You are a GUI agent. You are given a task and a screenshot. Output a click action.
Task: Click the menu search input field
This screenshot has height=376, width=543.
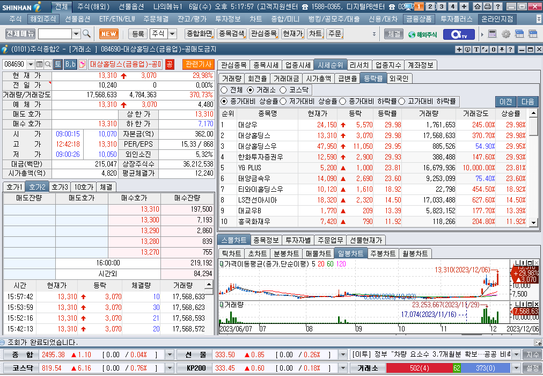click(x=55, y=34)
